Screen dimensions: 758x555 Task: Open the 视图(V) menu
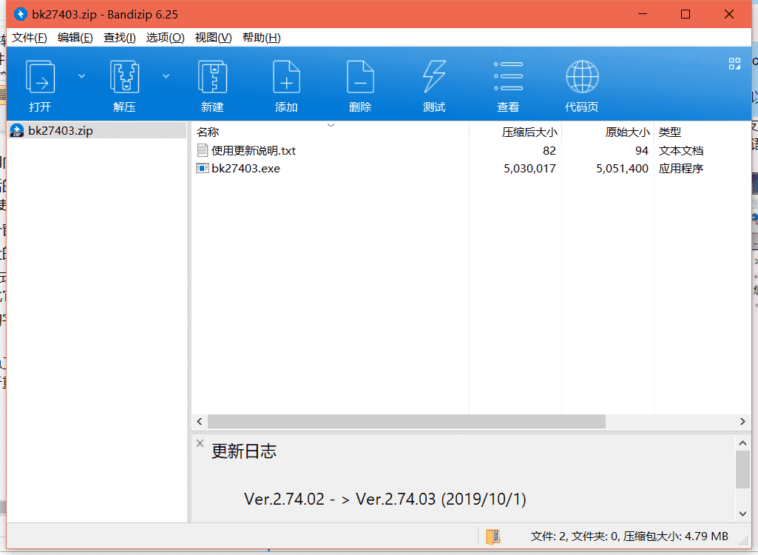(213, 38)
